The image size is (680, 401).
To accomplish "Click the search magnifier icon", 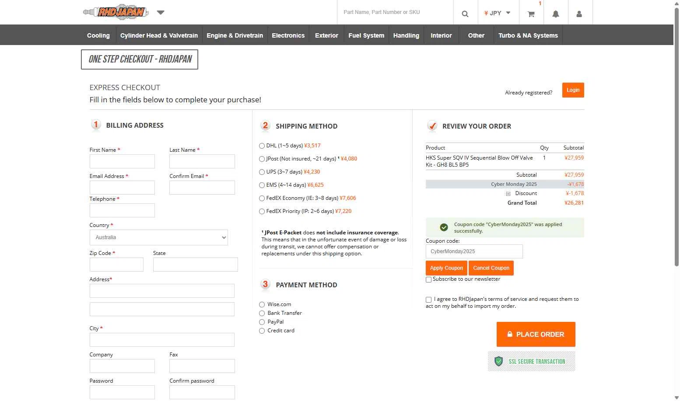I will point(465,14).
